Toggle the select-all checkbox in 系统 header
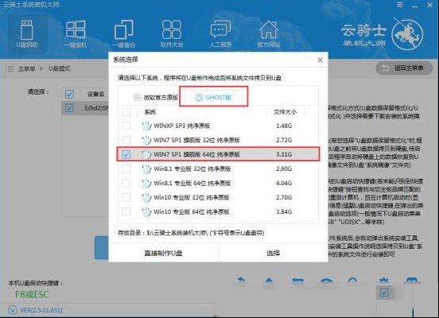This screenshot has height=318, width=439. click(x=126, y=112)
